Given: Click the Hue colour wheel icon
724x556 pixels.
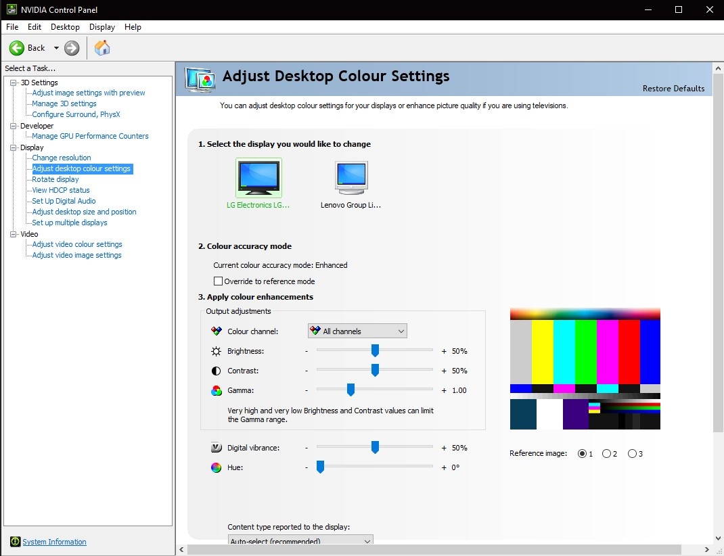Looking at the screenshot, I should (217, 467).
